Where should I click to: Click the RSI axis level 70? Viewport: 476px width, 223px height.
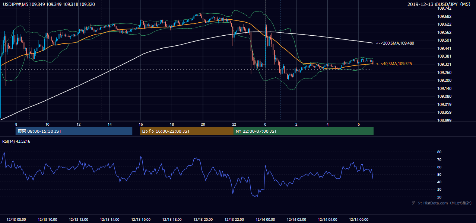point(439,159)
